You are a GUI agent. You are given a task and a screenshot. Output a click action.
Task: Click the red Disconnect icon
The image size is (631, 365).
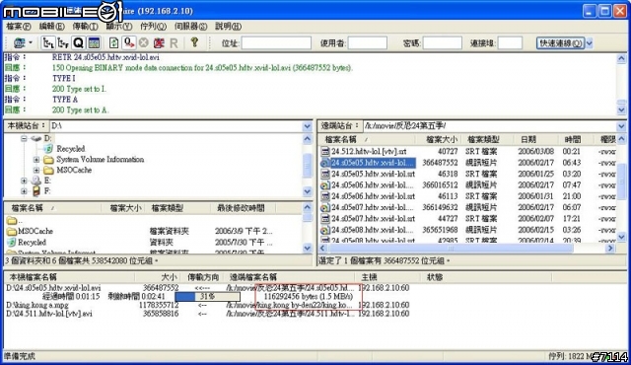click(x=159, y=42)
